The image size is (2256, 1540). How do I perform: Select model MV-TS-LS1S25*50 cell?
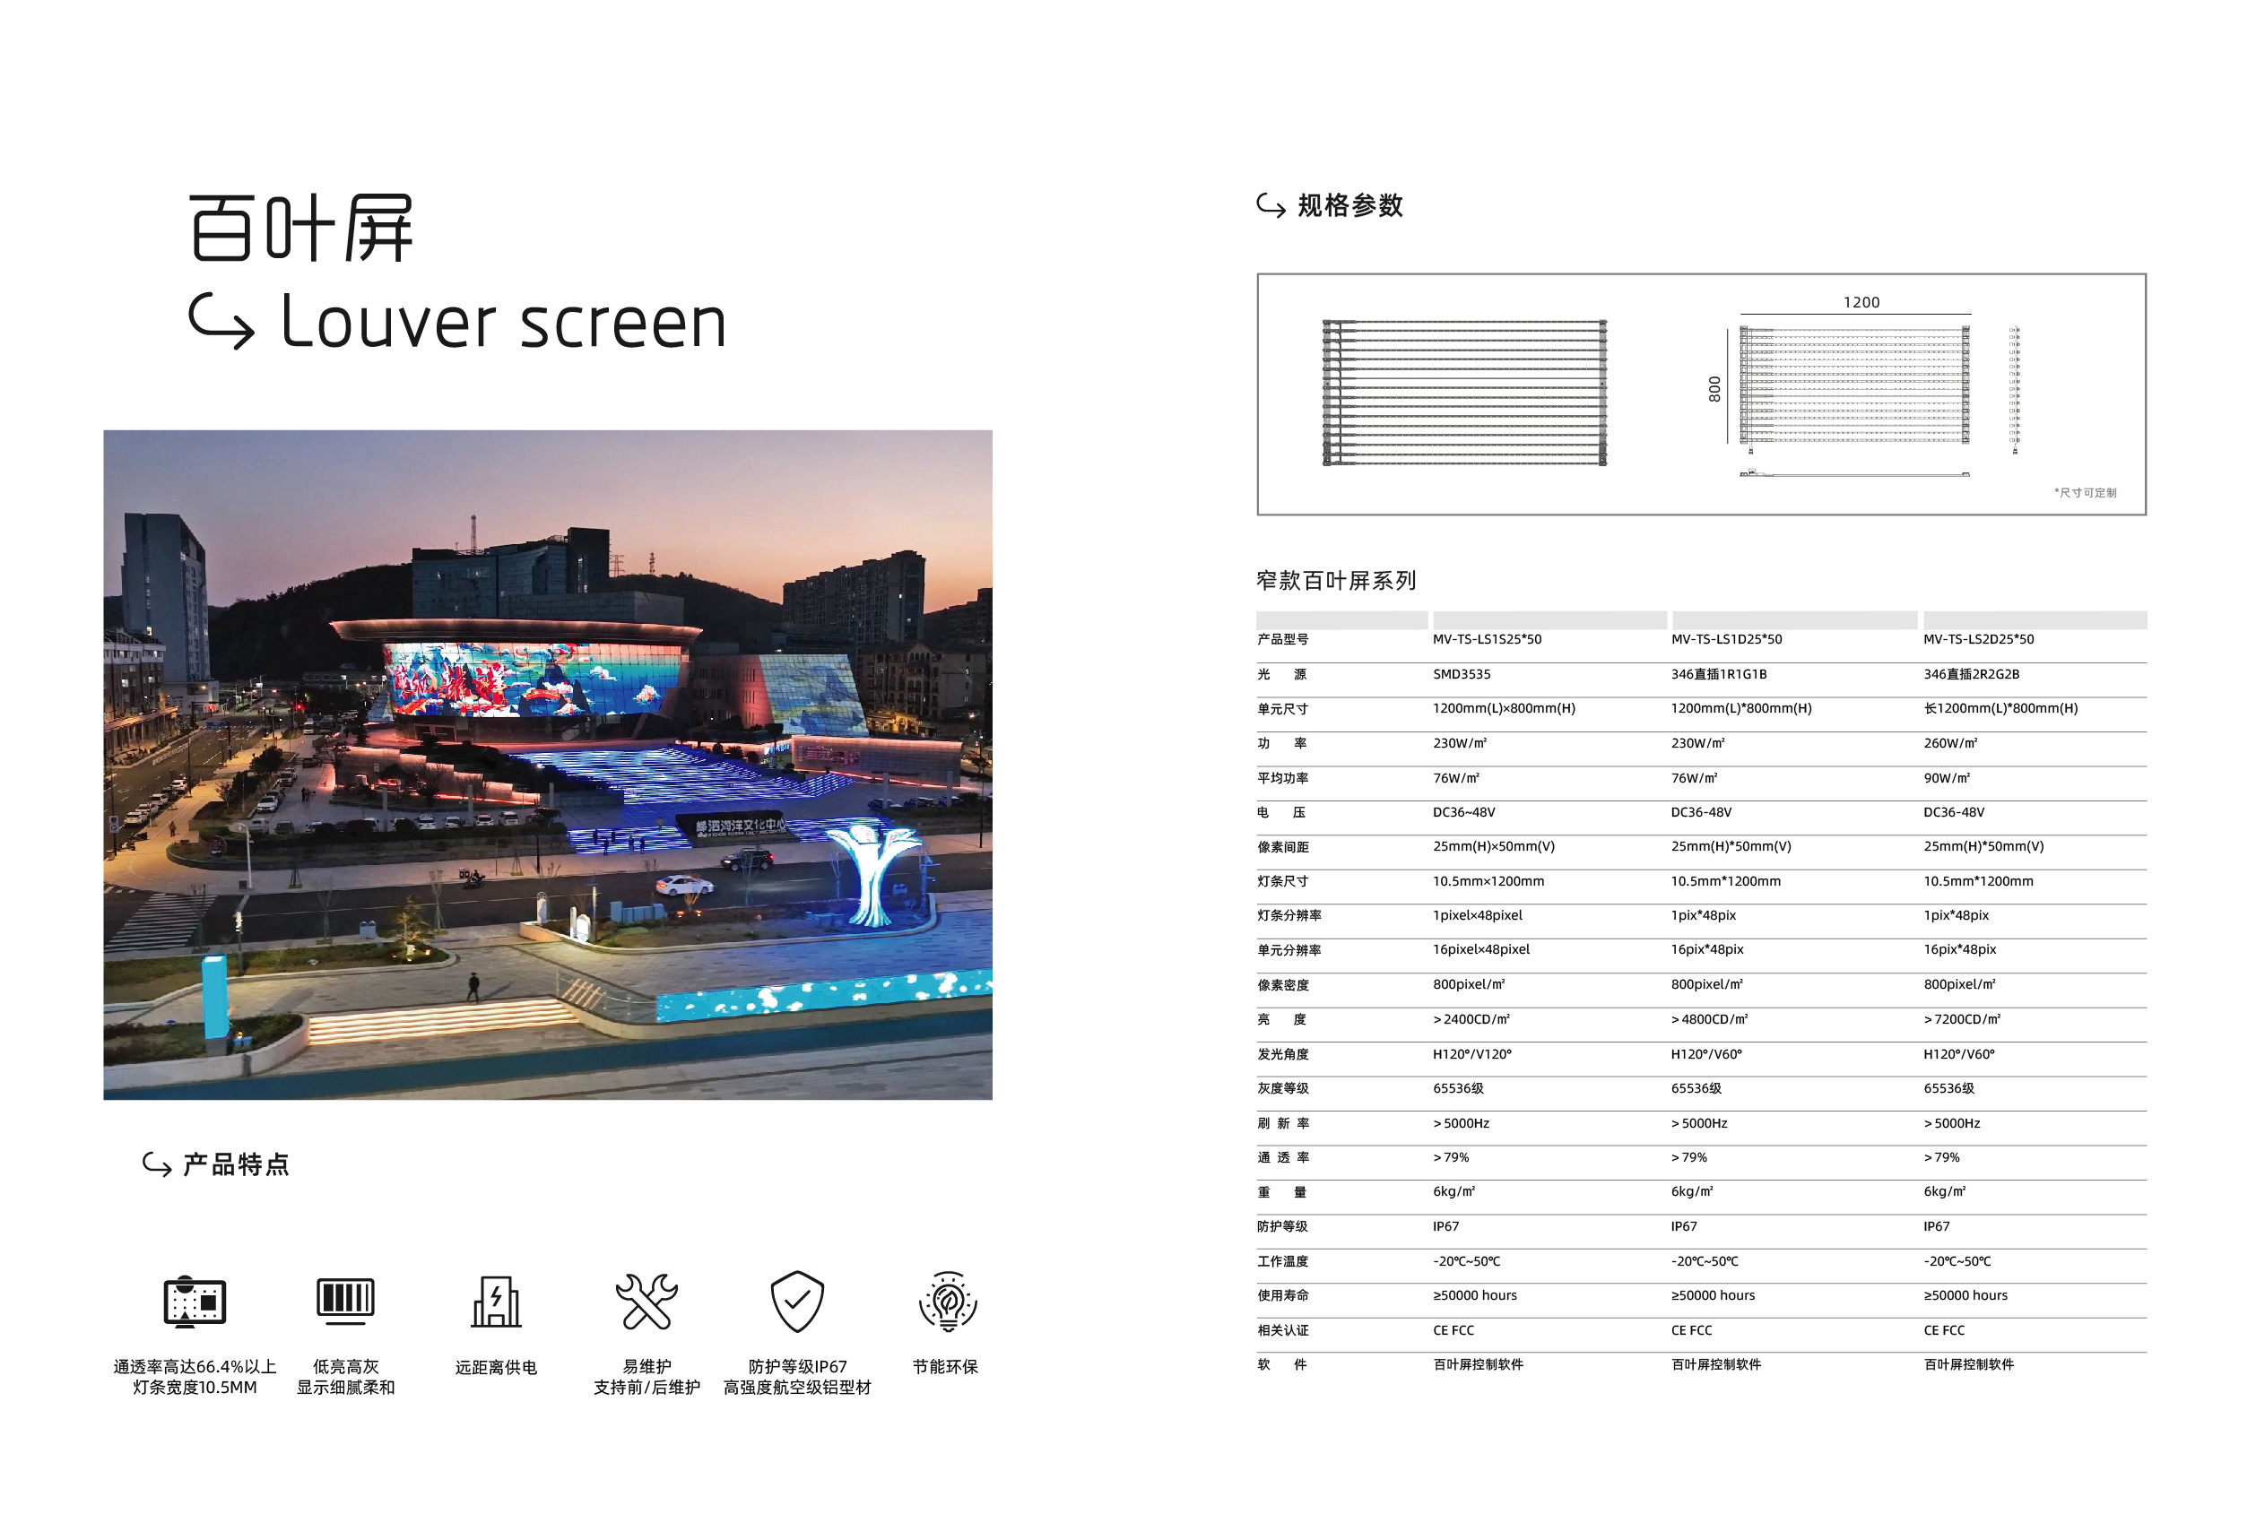click(1486, 639)
